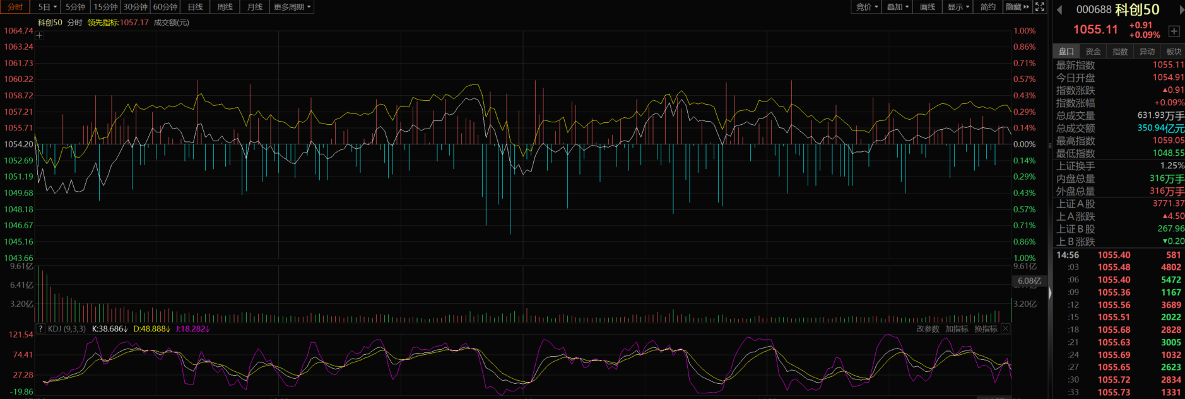Click the tick row with volume 3689
The height and width of the screenshot is (399, 1185).
[x=1119, y=305]
